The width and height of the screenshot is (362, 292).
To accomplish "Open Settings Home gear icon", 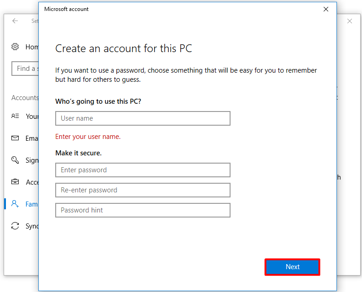I will coord(15,47).
